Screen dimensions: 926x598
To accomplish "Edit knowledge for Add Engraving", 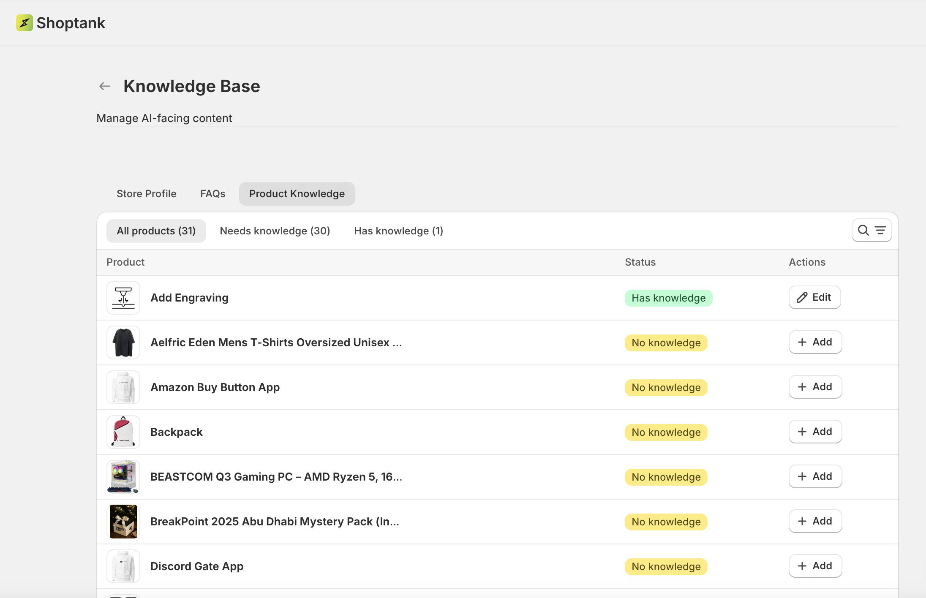I will tap(814, 297).
